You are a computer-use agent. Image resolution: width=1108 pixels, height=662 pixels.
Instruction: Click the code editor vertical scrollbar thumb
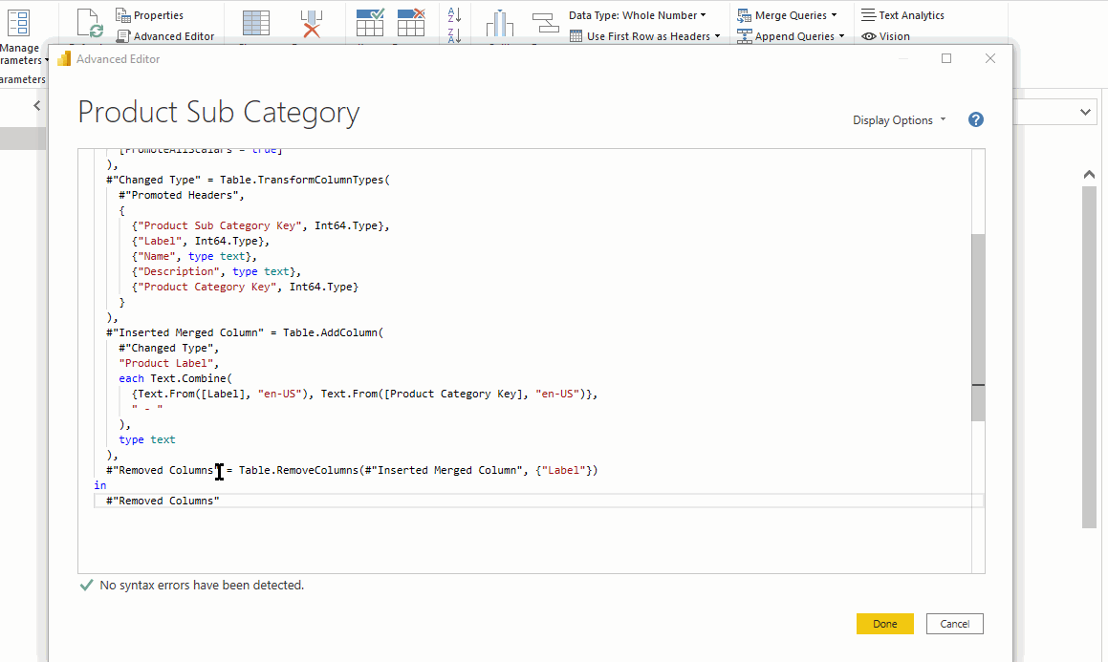pos(978,328)
